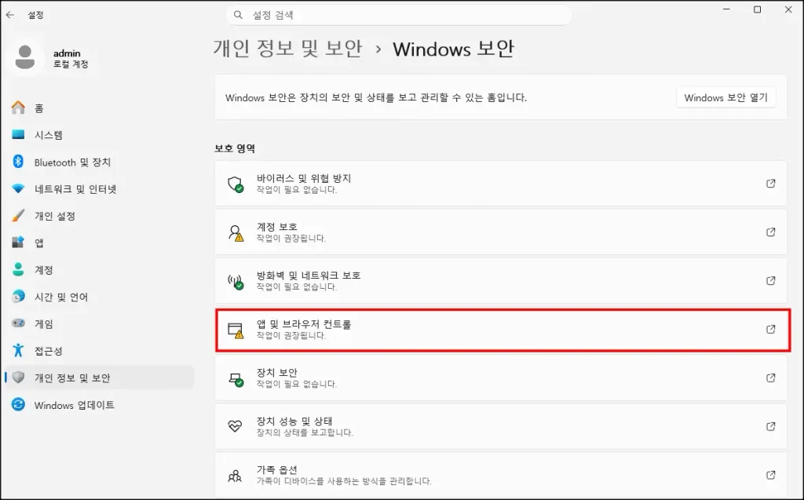Click the firewall antenna icon

(236, 282)
